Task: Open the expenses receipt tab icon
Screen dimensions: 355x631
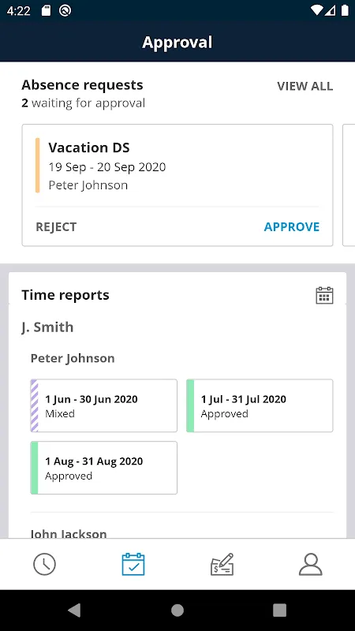Action: point(222,564)
